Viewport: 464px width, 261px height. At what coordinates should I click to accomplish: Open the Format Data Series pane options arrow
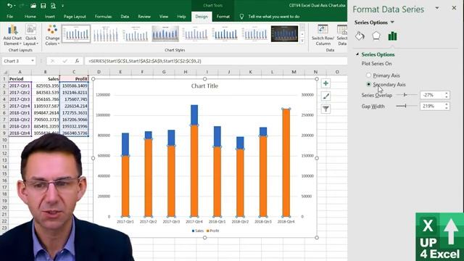point(437,8)
